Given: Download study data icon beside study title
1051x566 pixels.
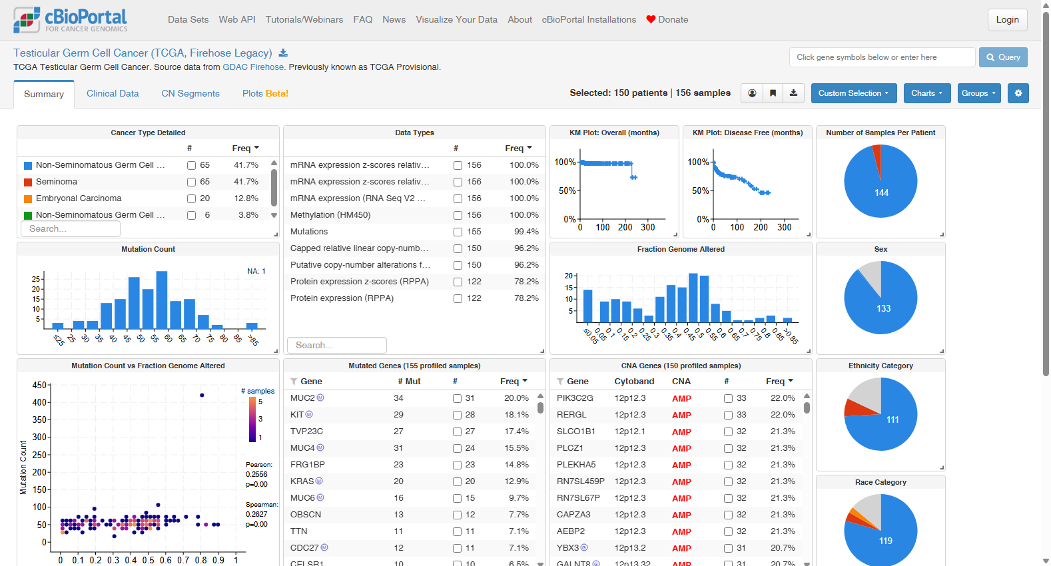Looking at the screenshot, I should (x=283, y=53).
